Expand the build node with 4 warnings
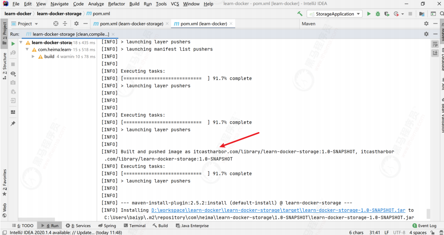The height and width of the screenshot is (235, 444). click(33, 57)
